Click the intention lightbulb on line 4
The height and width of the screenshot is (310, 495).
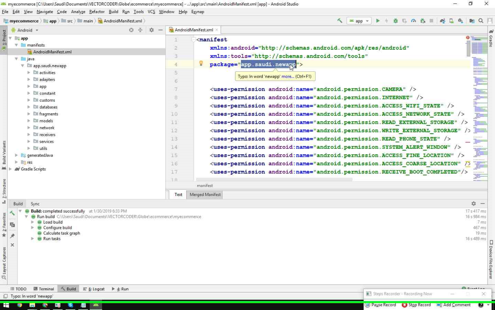pos(201,63)
